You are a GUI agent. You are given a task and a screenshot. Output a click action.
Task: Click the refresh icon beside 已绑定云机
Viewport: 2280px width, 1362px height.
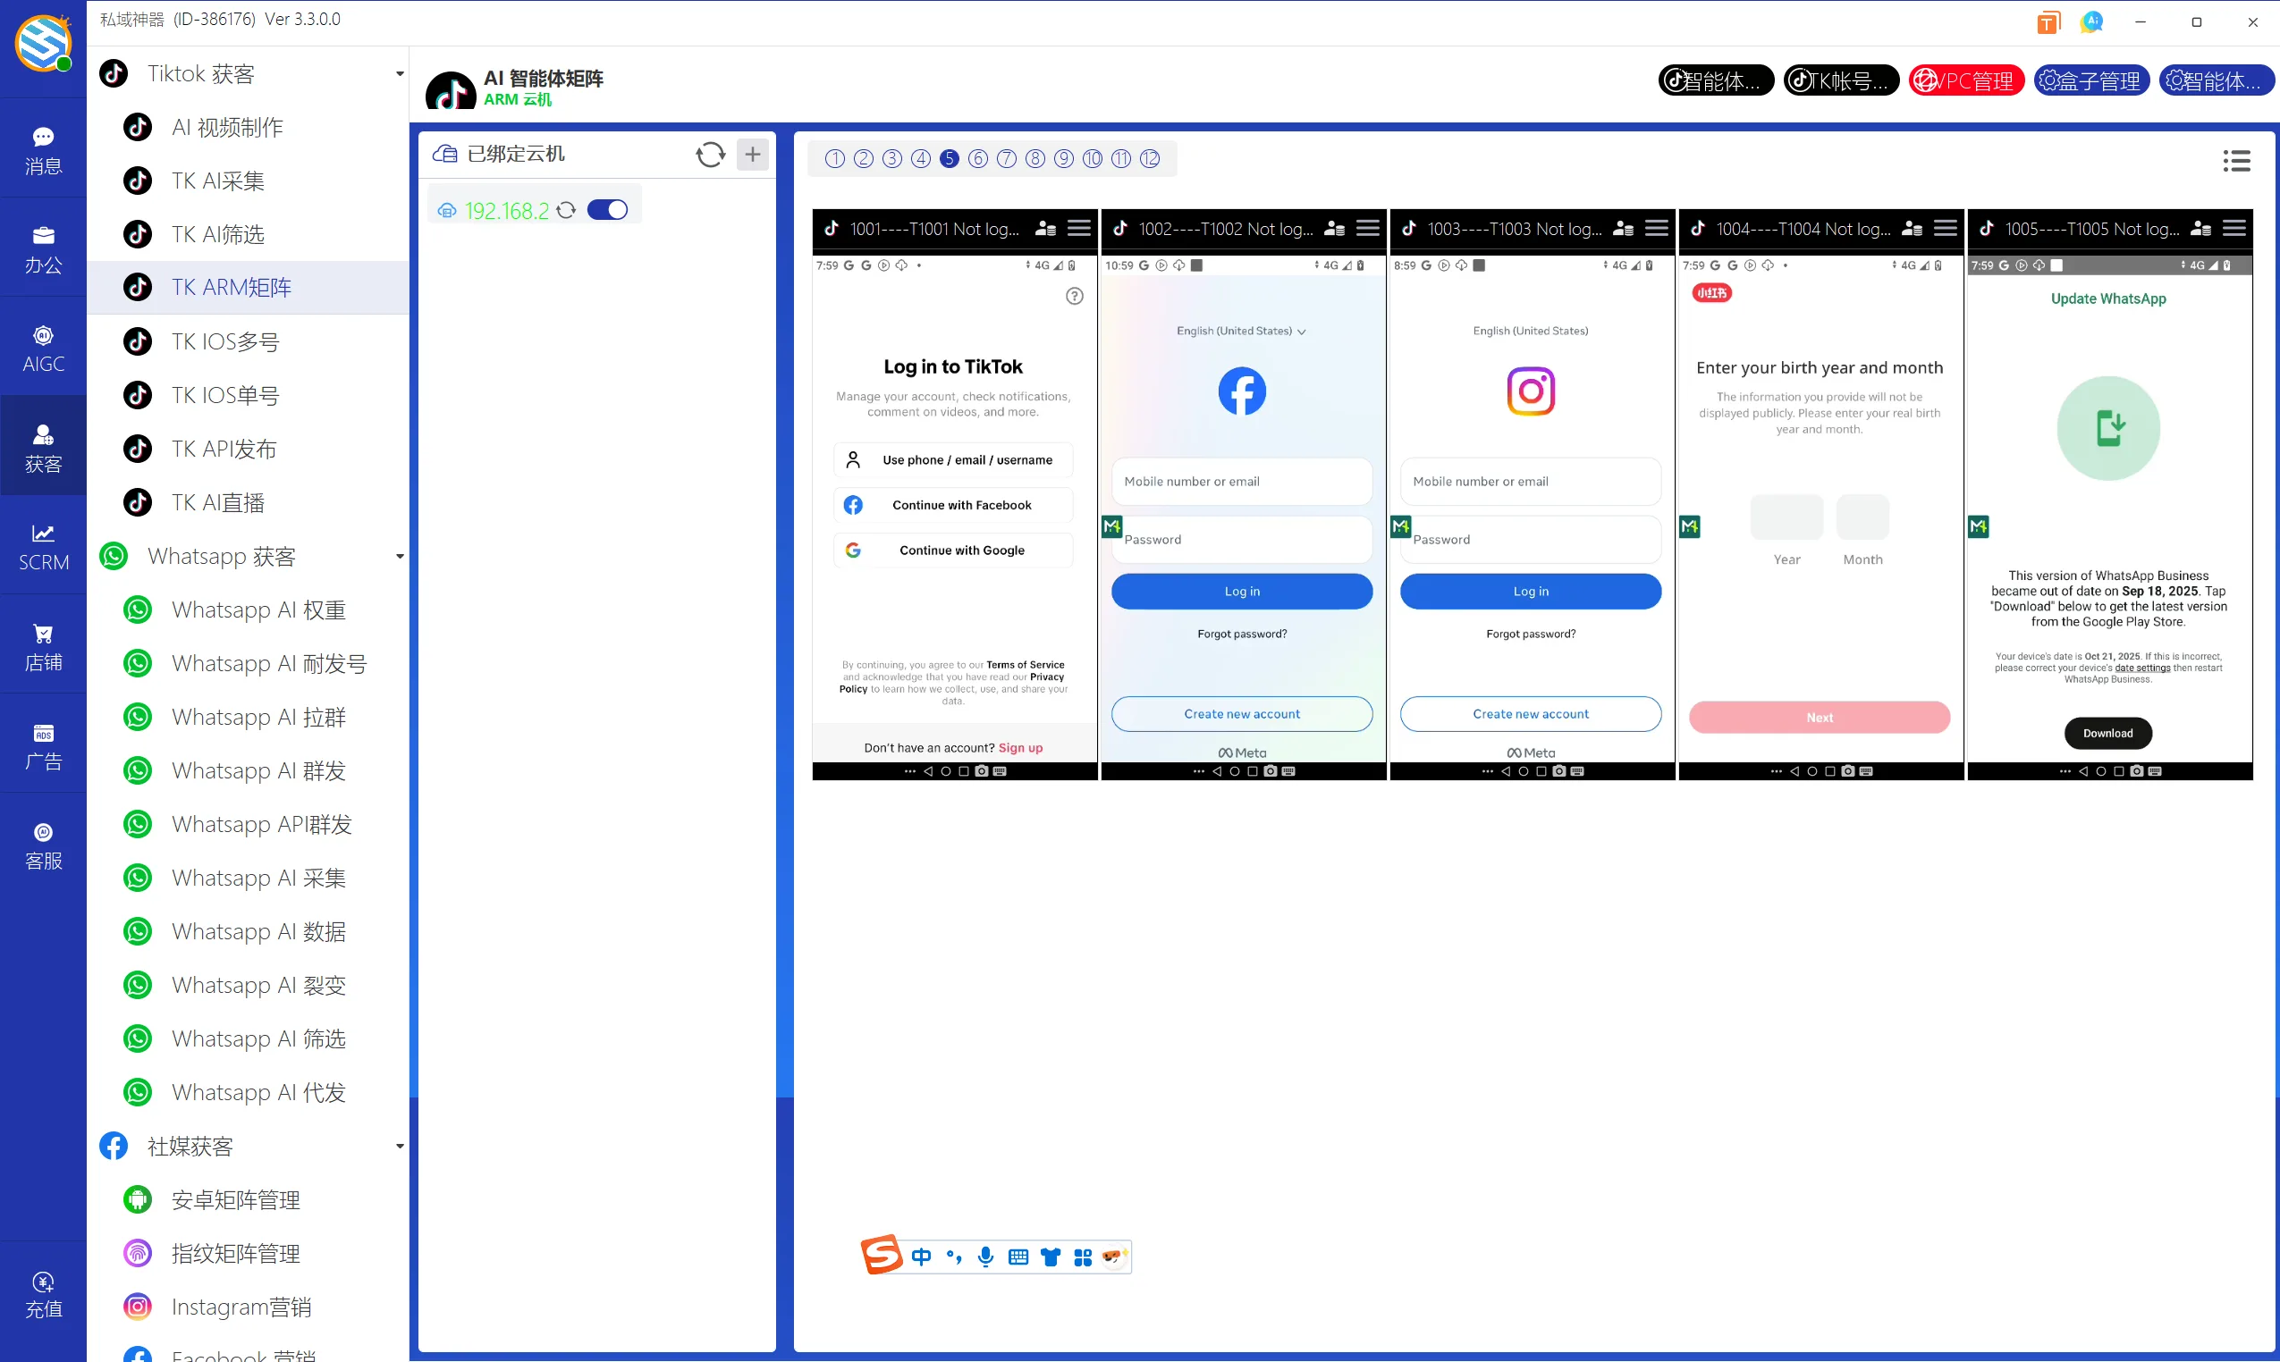[x=710, y=155]
